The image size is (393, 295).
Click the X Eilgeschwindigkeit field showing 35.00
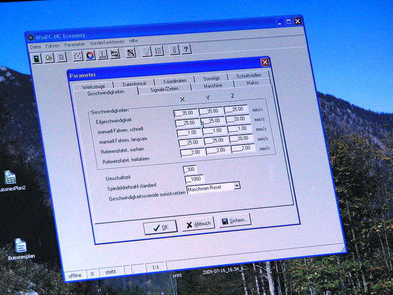coord(185,113)
